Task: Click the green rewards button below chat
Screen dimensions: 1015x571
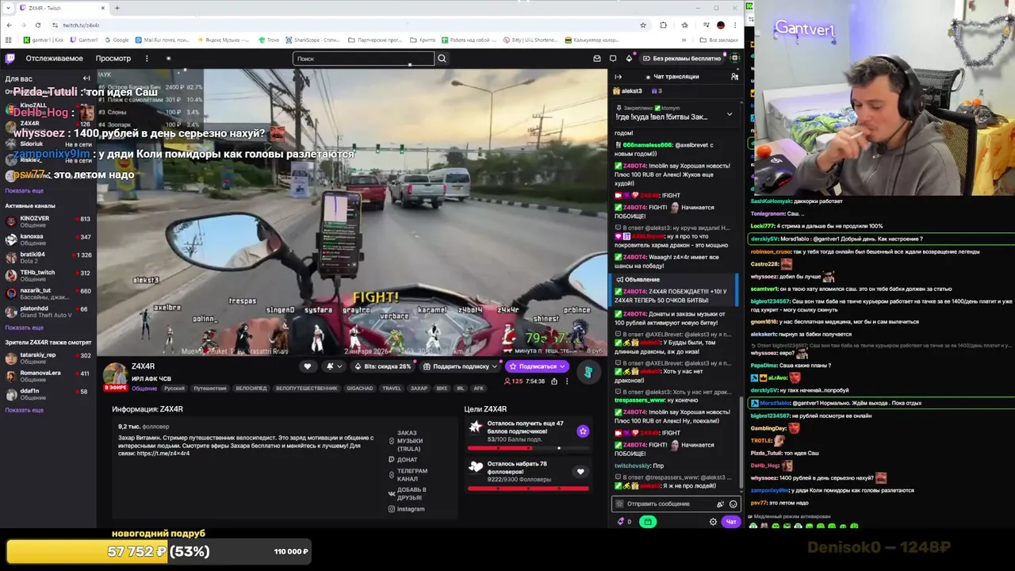Action: pos(648,522)
